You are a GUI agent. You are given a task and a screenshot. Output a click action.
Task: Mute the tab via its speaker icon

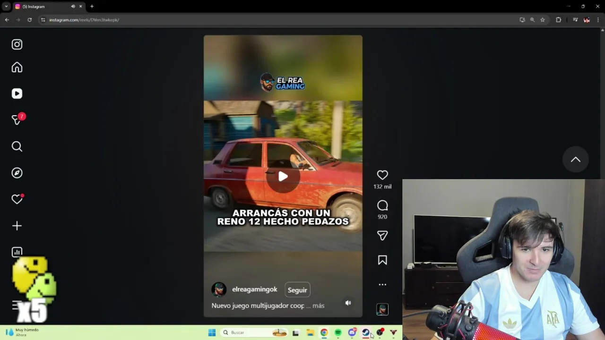(x=73, y=7)
